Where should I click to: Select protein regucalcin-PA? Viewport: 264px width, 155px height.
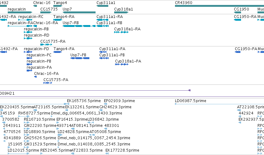pyautogui.click(x=39, y=67)
